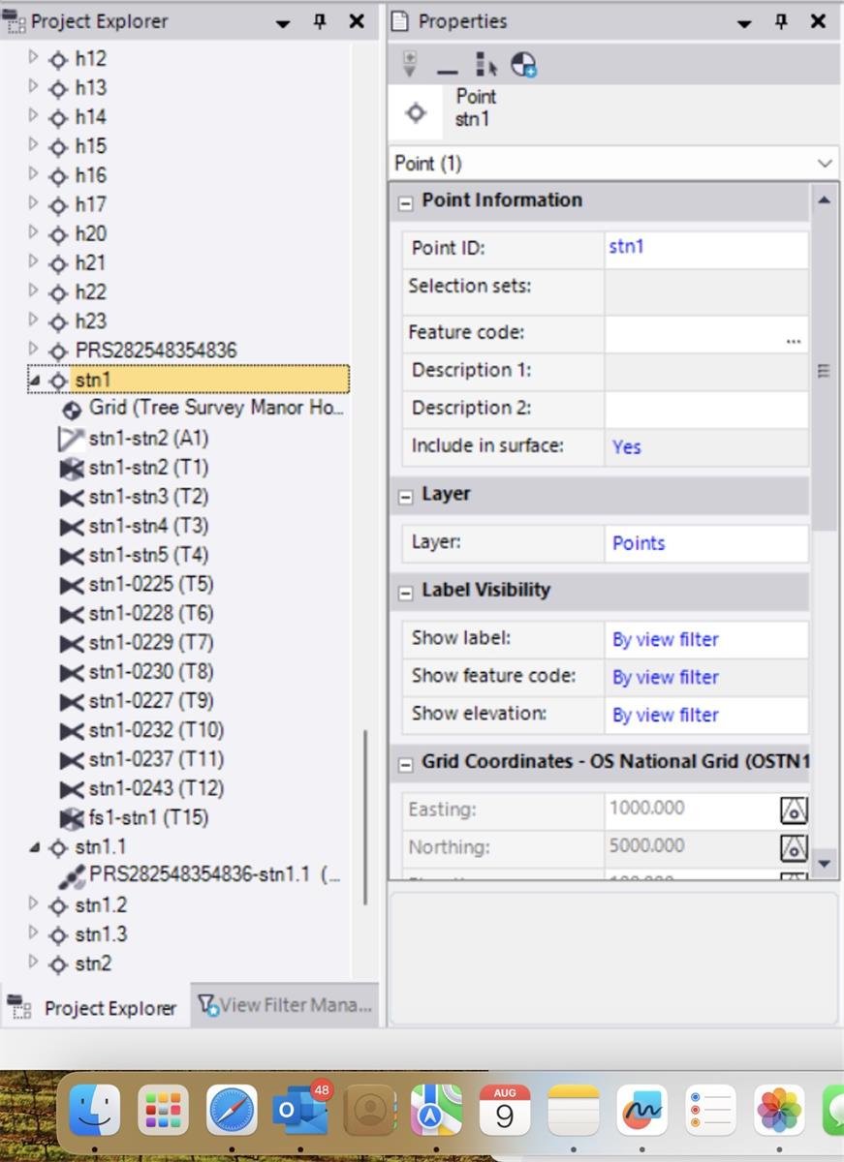
Task: Open the Project Explorer panel options arrow
Action: pos(283,23)
